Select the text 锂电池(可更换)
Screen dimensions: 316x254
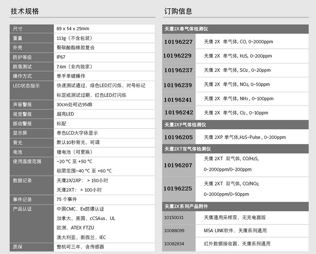coord(74,152)
